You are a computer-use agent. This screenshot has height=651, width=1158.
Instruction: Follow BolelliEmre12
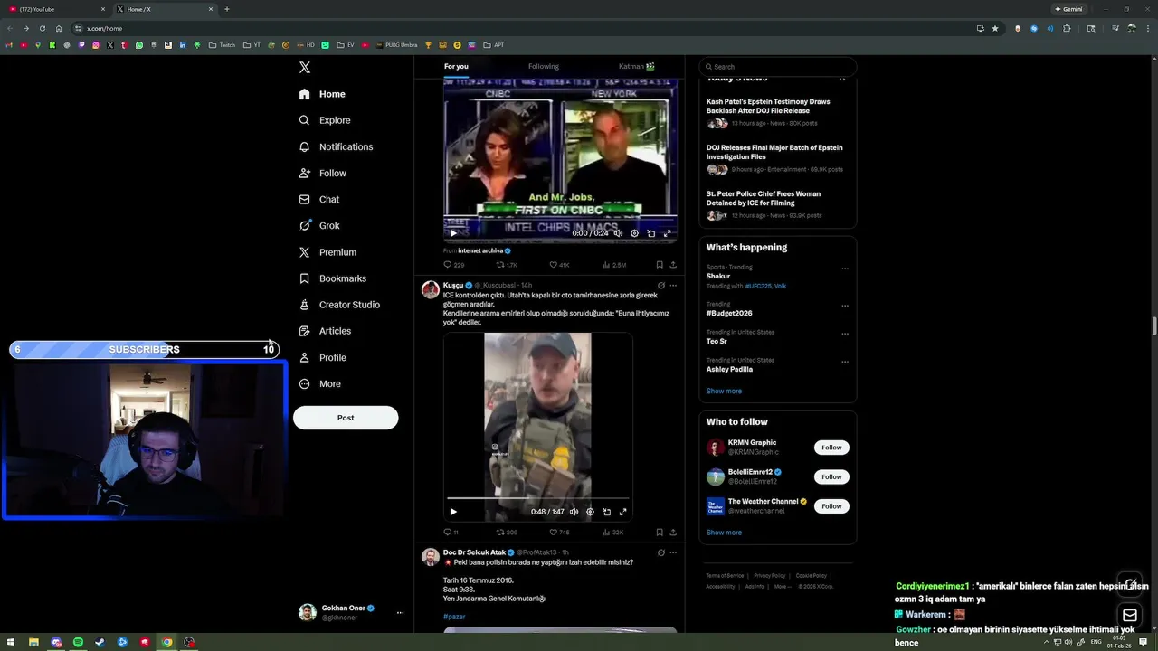831,476
